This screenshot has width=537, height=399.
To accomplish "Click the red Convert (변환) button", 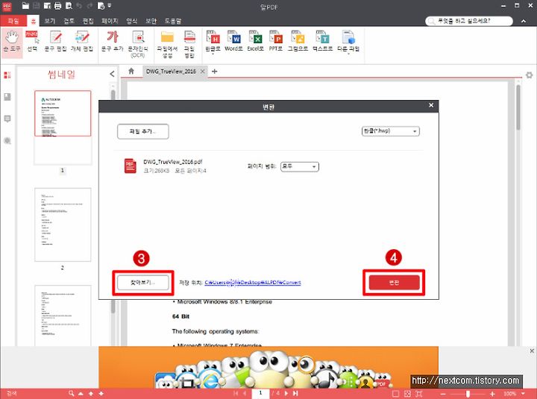I will (394, 283).
